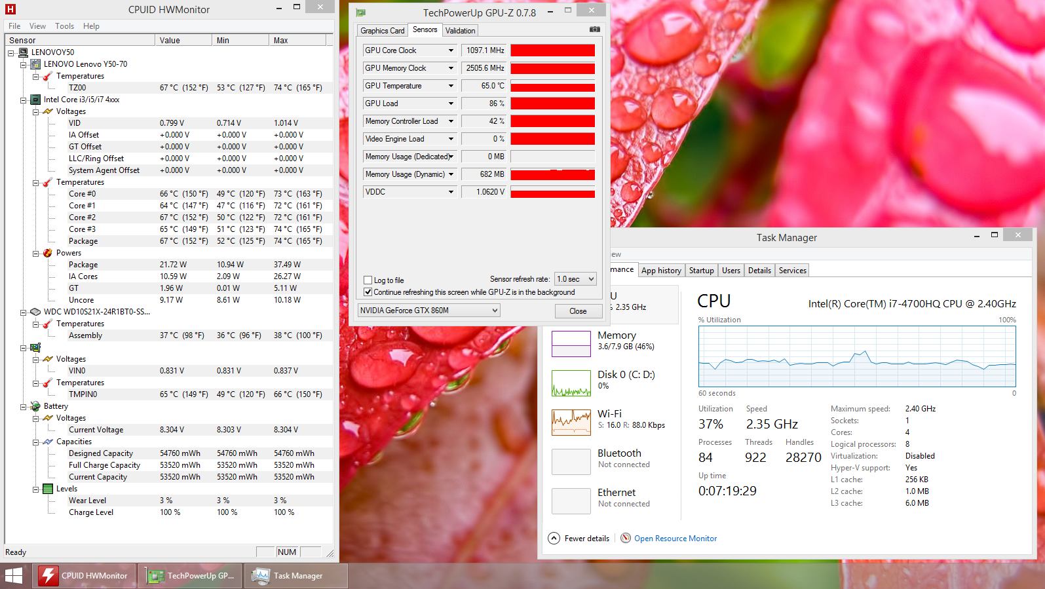Click the Levels green bar icon
The image size is (1045, 589).
(48, 489)
